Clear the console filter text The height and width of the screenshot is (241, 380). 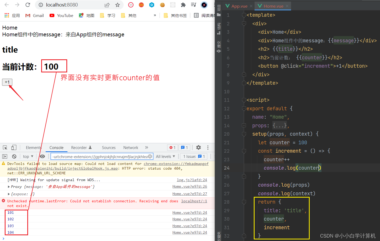point(150,156)
